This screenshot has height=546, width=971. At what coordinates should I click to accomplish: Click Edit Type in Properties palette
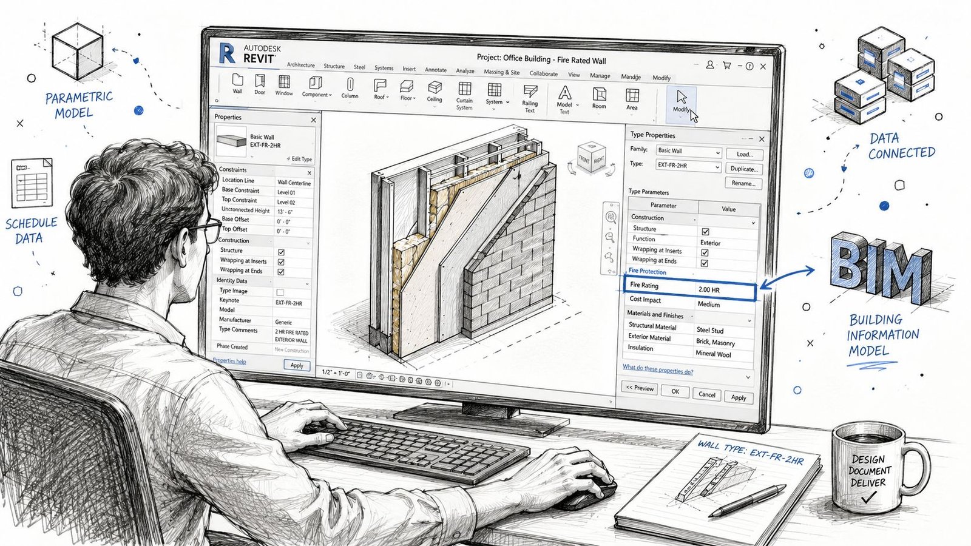(299, 159)
